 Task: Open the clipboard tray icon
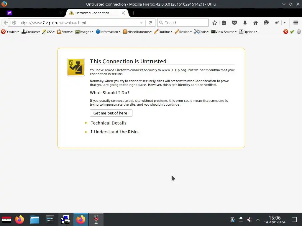241,220
